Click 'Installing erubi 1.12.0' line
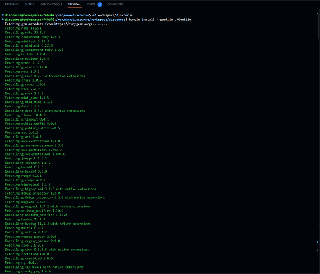Viewport: 320px width, 274px height. pos(26,67)
